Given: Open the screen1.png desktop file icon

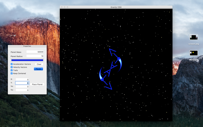Looking at the screenshot, I should tap(194, 37).
